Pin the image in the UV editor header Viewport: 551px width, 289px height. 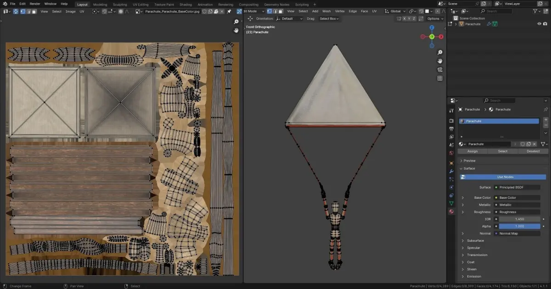tap(229, 11)
